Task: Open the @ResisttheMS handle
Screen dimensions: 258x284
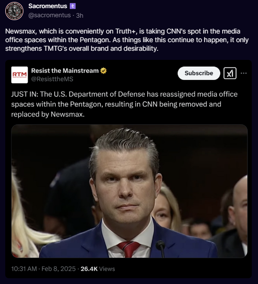Action: coord(52,79)
